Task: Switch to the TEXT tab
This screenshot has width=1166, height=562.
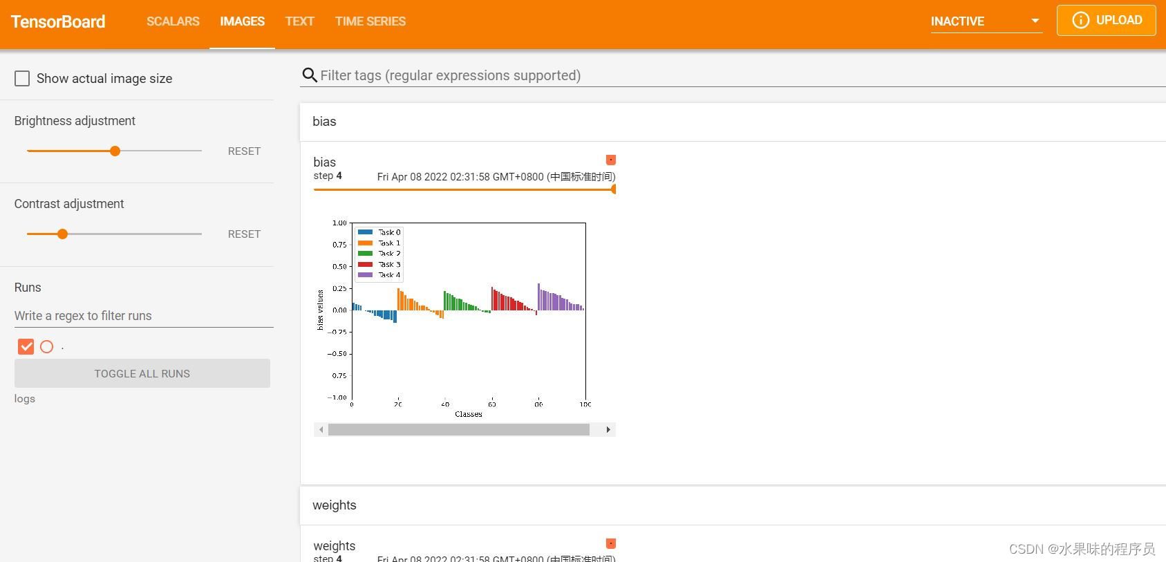Action: coord(299,21)
